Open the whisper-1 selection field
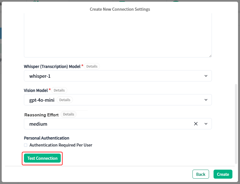The image size is (240, 184). (118, 76)
